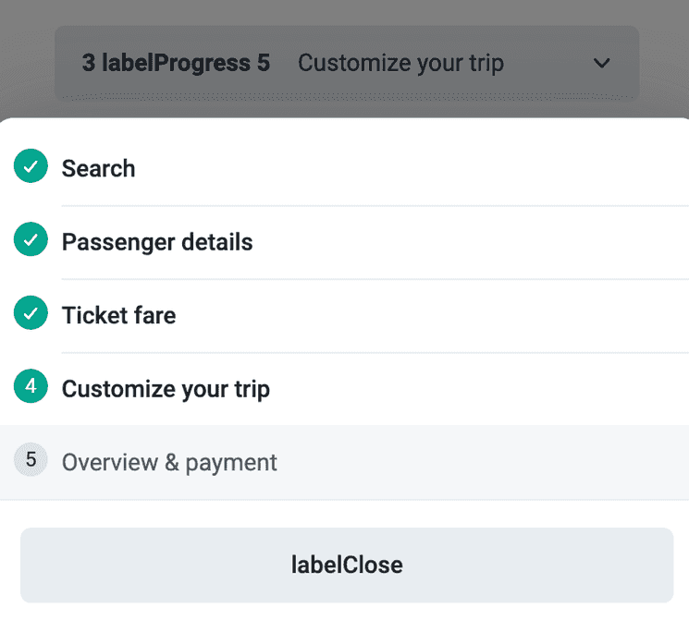Click the dimmed backdrop left of the progress header
The image size is (689, 620).
26,63
